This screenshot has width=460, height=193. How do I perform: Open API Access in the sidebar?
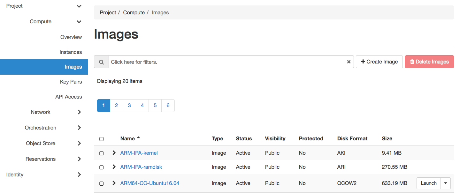pyautogui.click(x=68, y=97)
